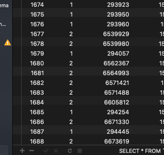Click the commit changes checkmark icon
Viewport: 164px width, 155px height.
tap(46, 151)
